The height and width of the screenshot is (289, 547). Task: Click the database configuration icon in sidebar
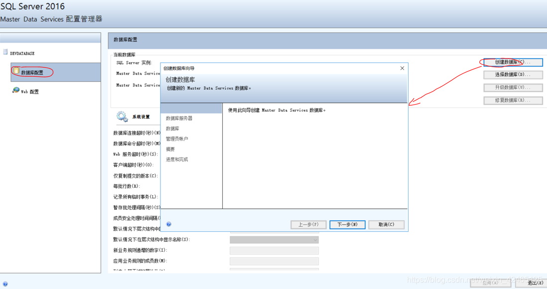pos(16,71)
